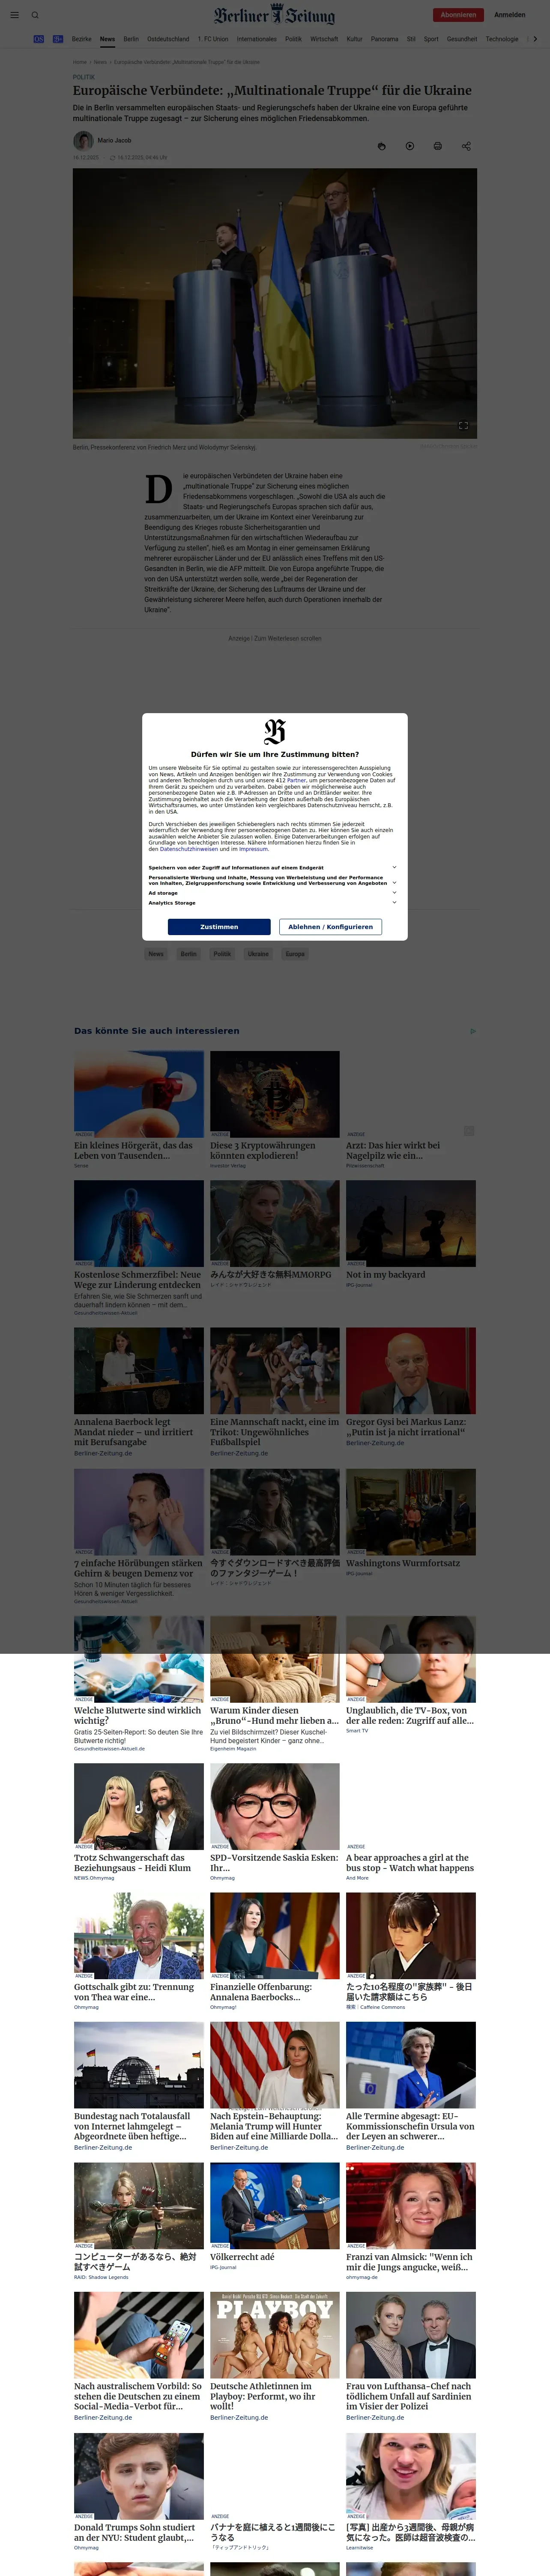This screenshot has height=2576, width=550.
Task: Select the Politik topic tag below the article
Action: pyautogui.click(x=223, y=954)
